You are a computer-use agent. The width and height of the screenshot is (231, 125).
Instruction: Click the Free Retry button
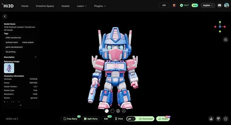click(70, 119)
